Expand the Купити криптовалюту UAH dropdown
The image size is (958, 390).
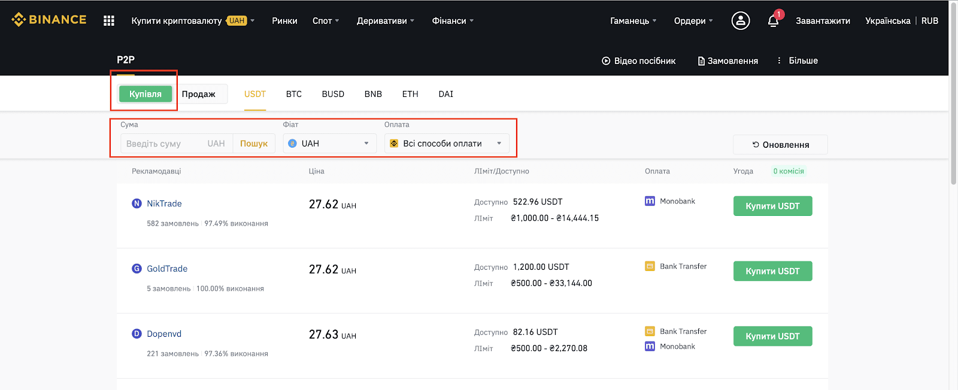pyautogui.click(x=193, y=20)
